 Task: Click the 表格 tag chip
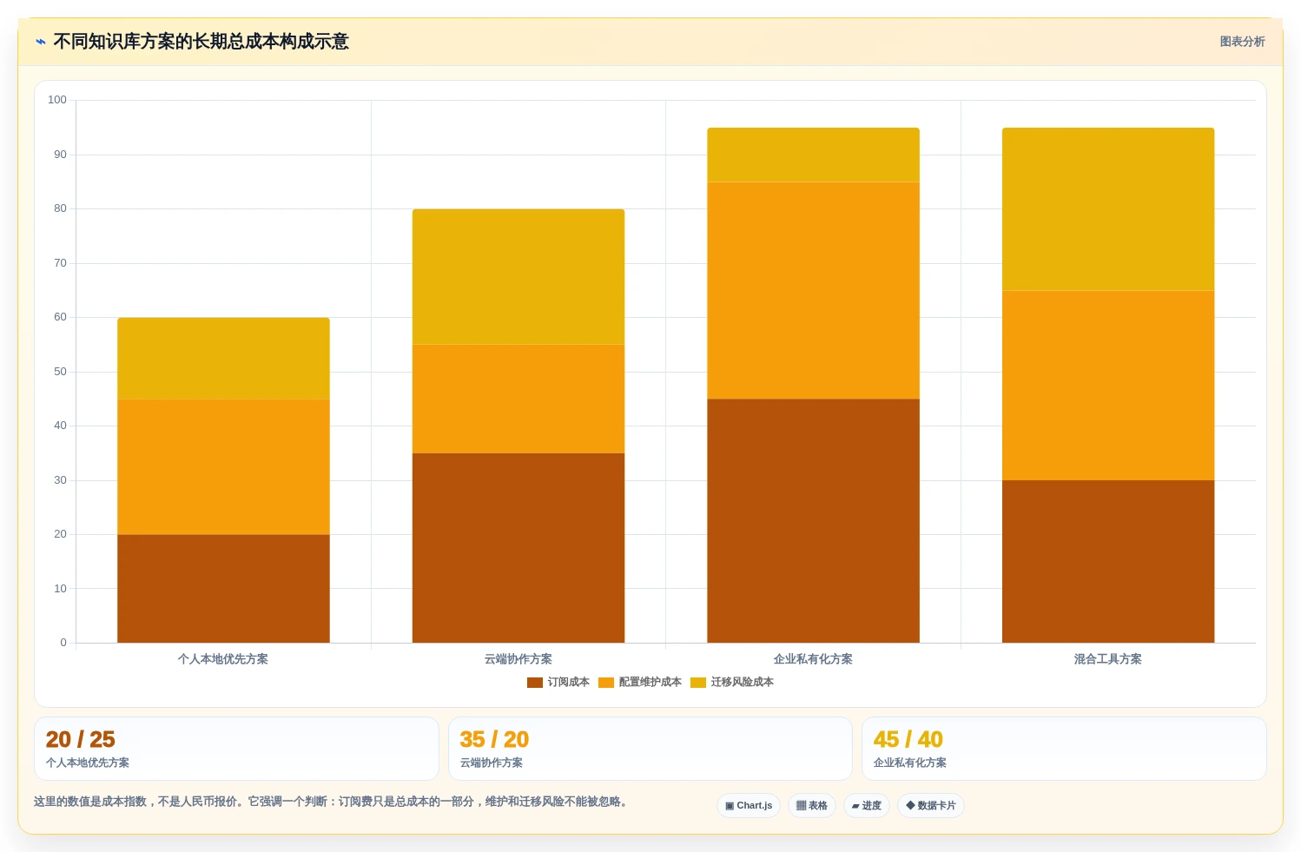tap(812, 806)
